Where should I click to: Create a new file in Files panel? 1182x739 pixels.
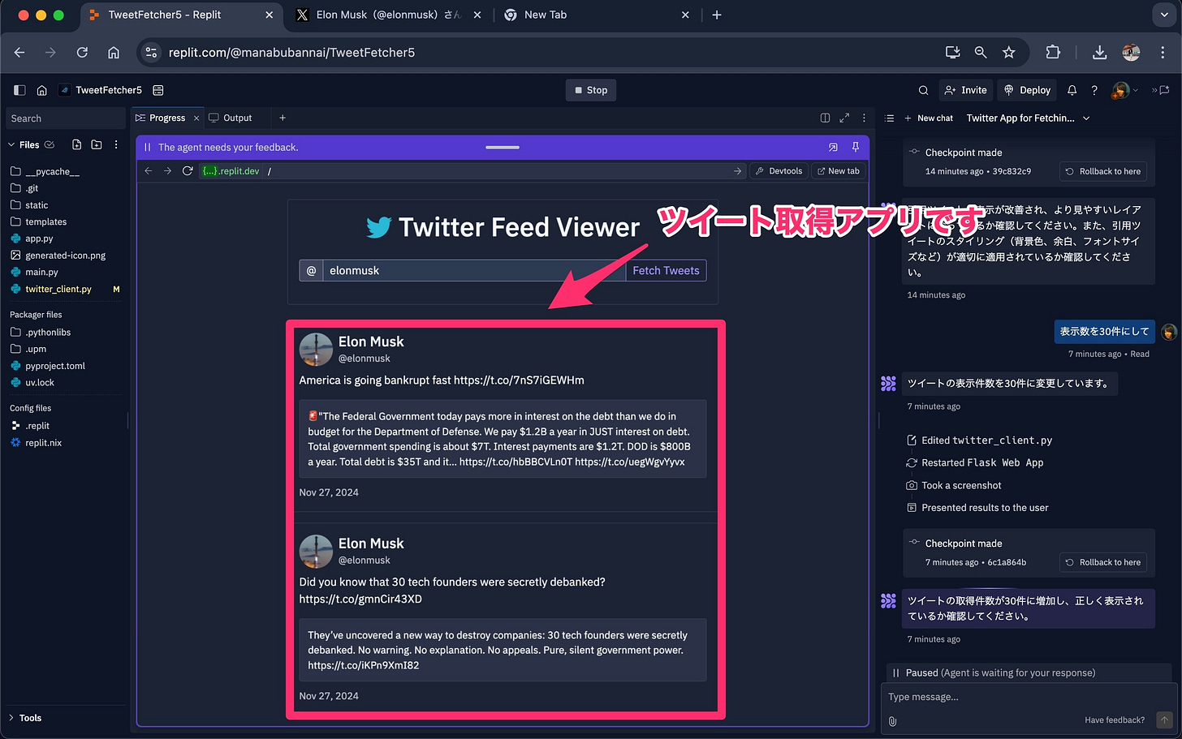(76, 144)
